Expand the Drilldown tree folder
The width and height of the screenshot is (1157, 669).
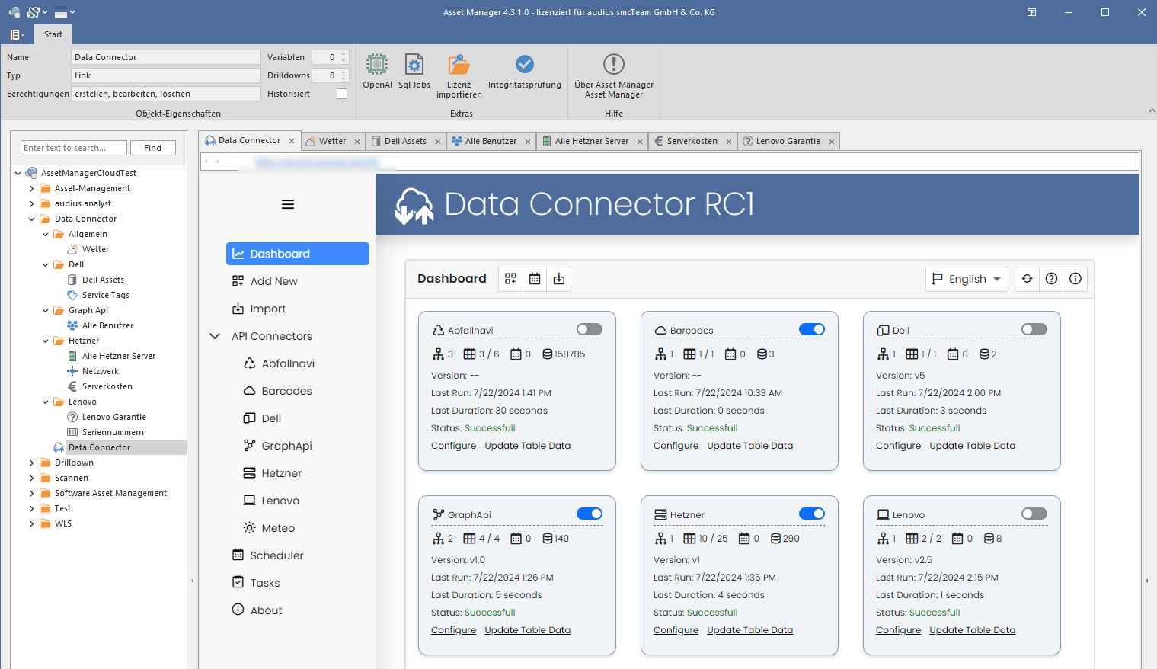click(x=32, y=463)
